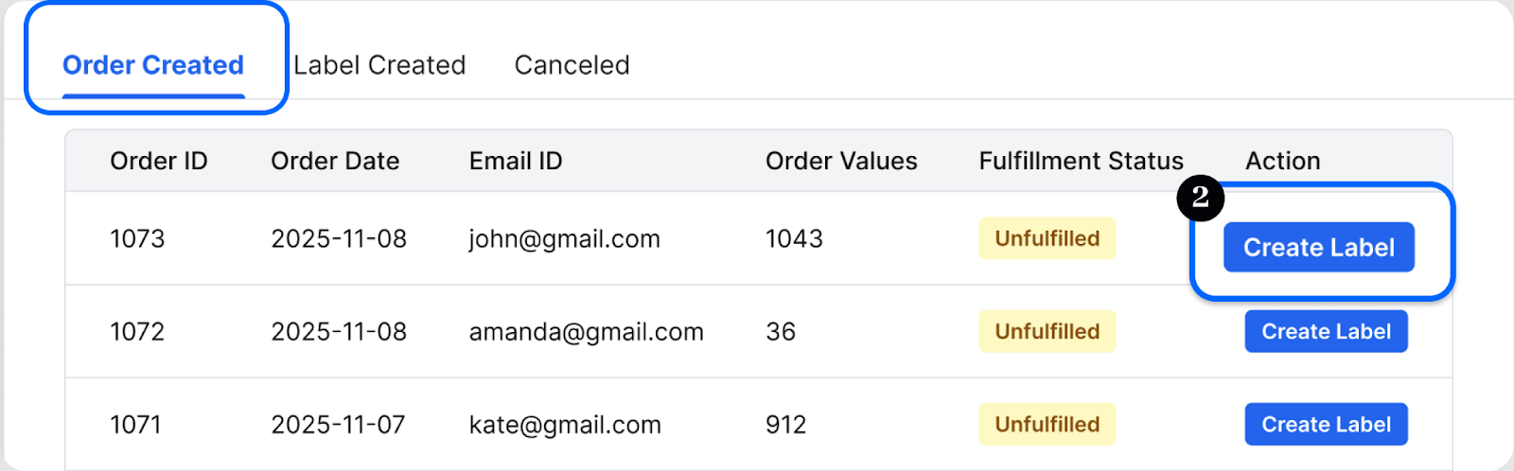Click the step 2 marker badge

click(1200, 198)
